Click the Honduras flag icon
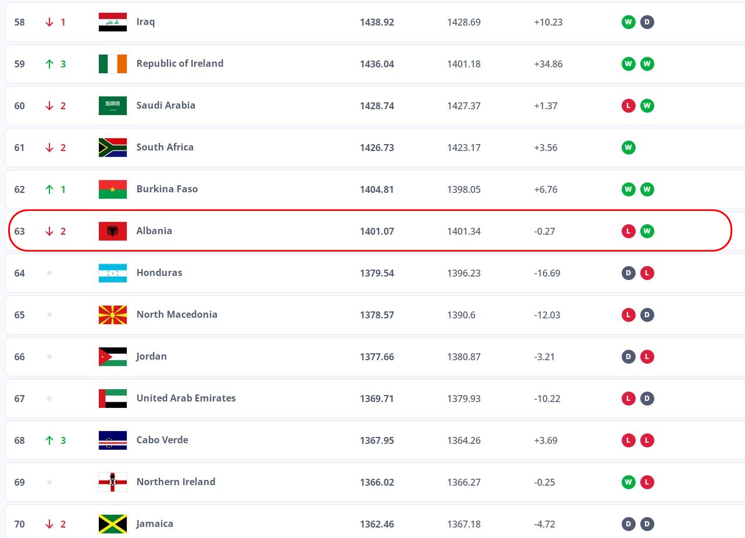745x538 pixels. pyautogui.click(x=113, y=273)
